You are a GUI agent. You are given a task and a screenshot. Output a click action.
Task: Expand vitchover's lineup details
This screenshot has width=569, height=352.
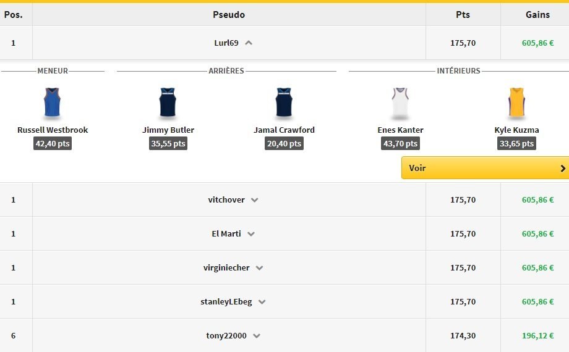pos(254,200)
